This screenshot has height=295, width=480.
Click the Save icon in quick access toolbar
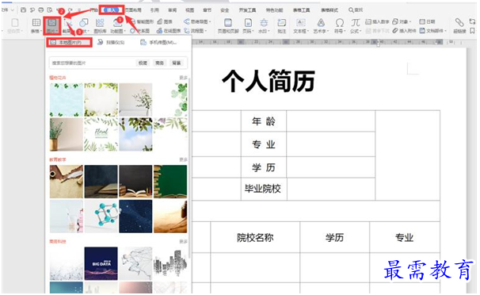point(23,10)
